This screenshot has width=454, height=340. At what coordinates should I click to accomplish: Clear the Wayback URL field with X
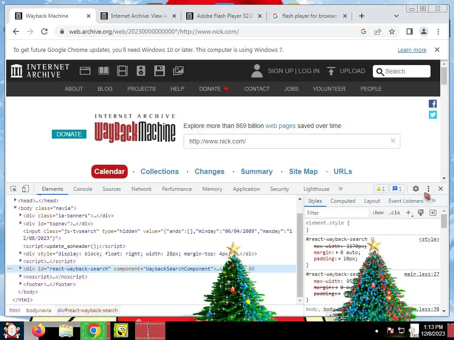[x=393, y=141]
